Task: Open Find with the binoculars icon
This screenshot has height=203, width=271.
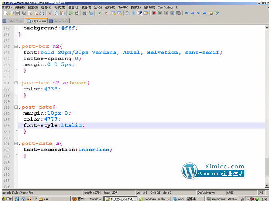Action: 84,13
